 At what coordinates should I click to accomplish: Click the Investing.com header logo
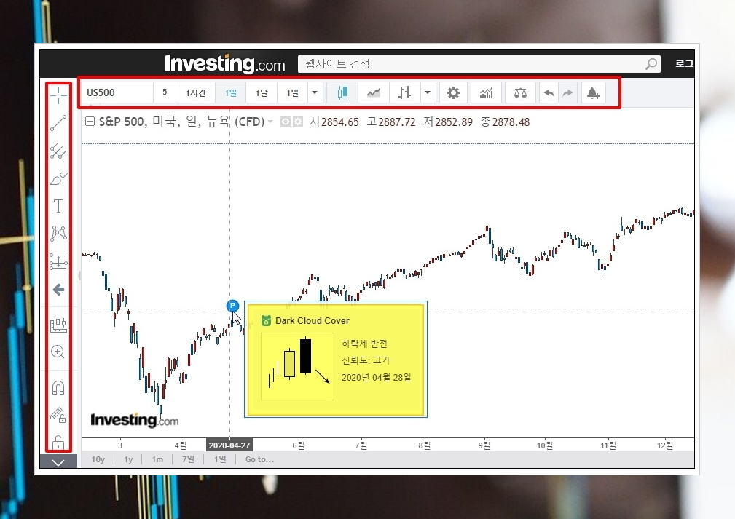pyautogui.click(x=225, y=64)
